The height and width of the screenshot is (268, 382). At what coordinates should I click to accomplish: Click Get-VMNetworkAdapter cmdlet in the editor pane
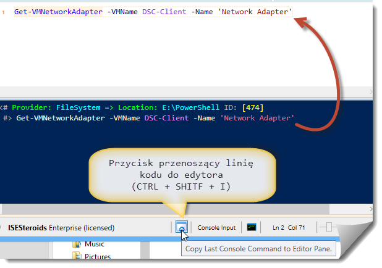pos(58,12)
